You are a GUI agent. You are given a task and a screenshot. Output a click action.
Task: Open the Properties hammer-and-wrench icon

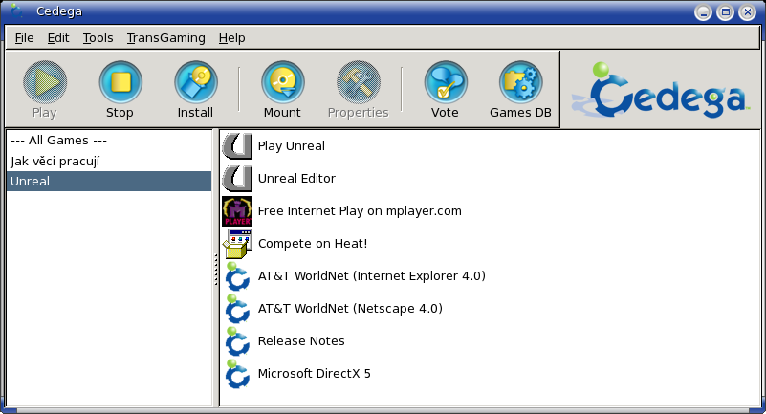[x=358, y=82]
